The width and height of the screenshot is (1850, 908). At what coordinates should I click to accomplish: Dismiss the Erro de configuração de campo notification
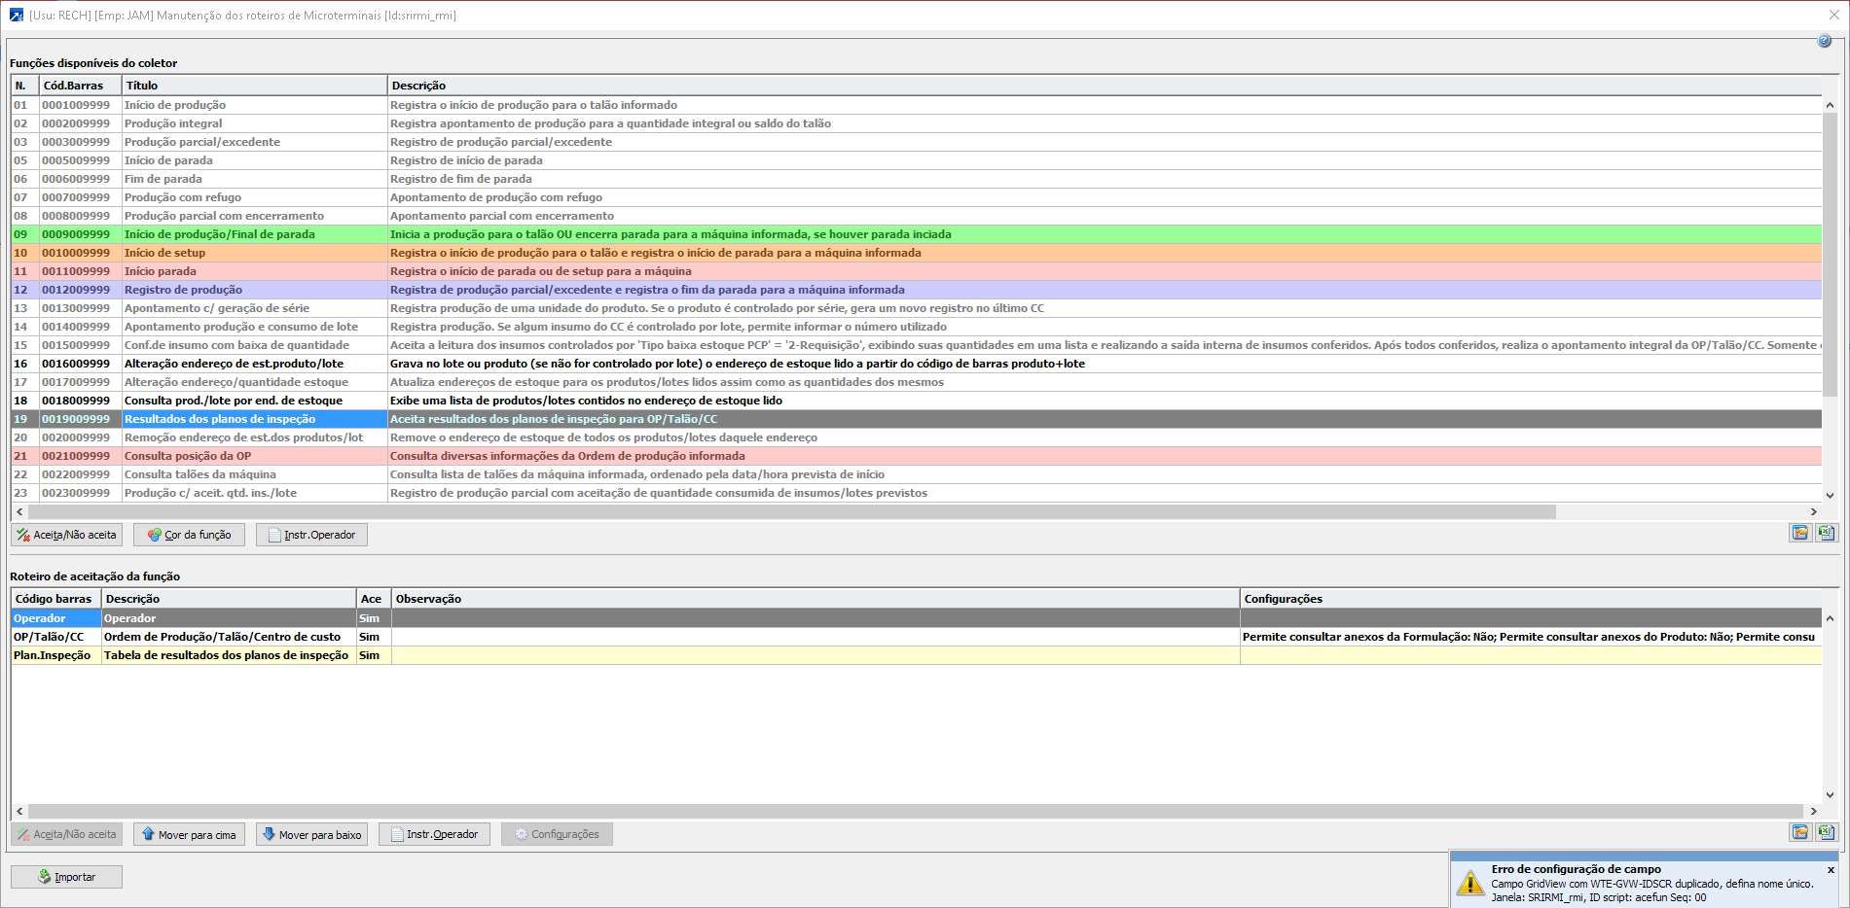(1831, 870)
